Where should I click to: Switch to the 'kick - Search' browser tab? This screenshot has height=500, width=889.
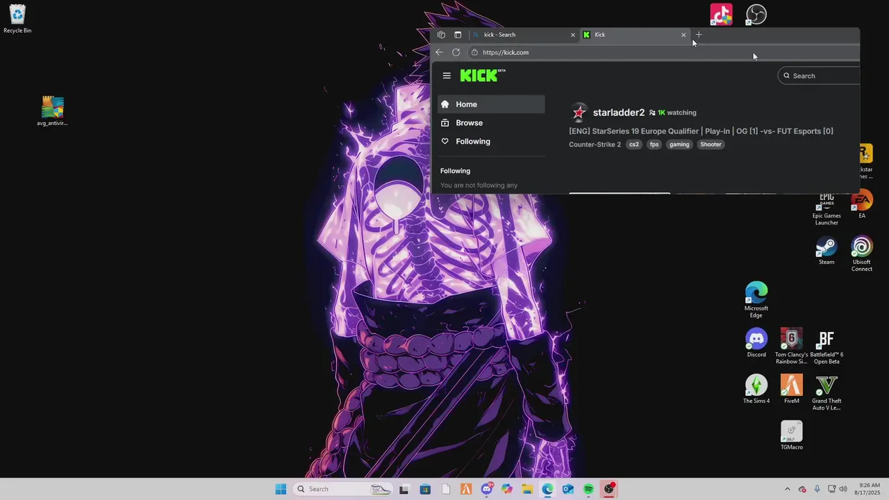[524, 35]
